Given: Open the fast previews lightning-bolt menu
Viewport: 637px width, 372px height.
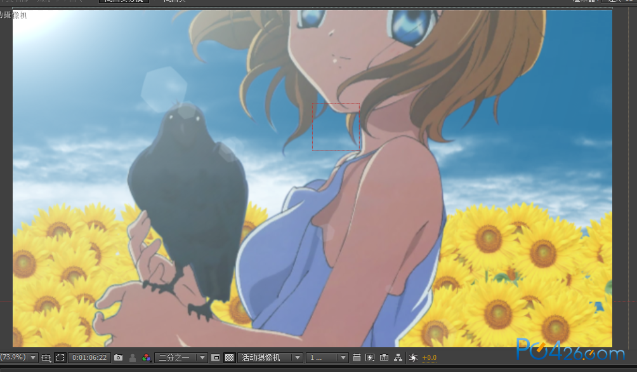Looking at the screenshot, I should pos(370,358).
